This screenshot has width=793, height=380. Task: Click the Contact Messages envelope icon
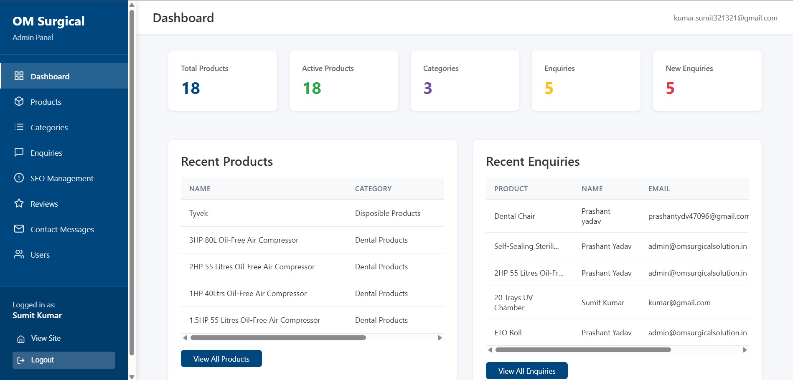pos(19,229)
